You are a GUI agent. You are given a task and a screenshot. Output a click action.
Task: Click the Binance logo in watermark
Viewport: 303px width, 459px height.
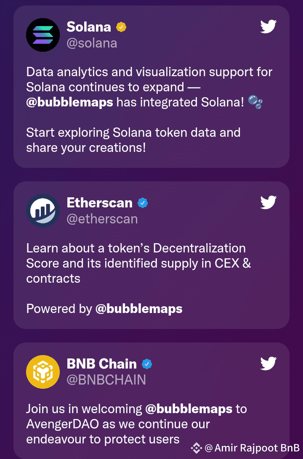(x=197, y=448)
